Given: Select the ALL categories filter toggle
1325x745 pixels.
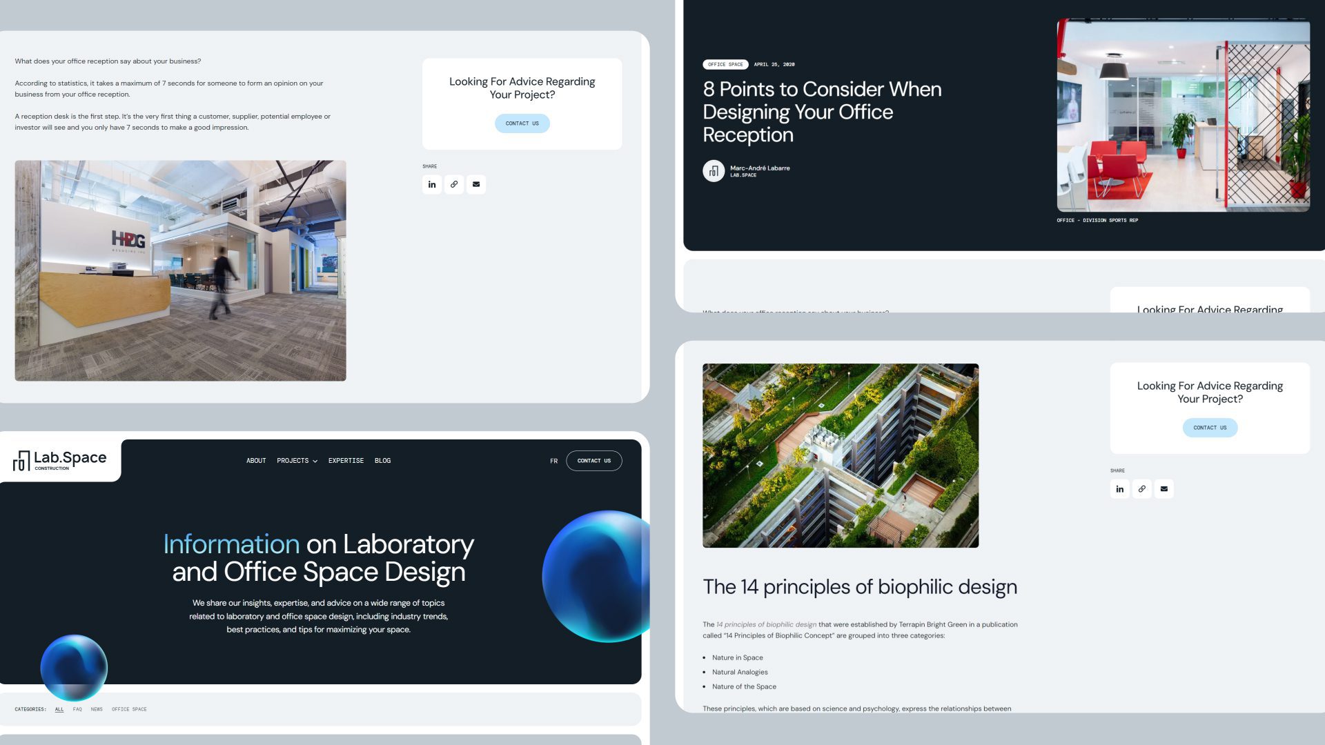Looking at the screenshot, I should point(59,708).
